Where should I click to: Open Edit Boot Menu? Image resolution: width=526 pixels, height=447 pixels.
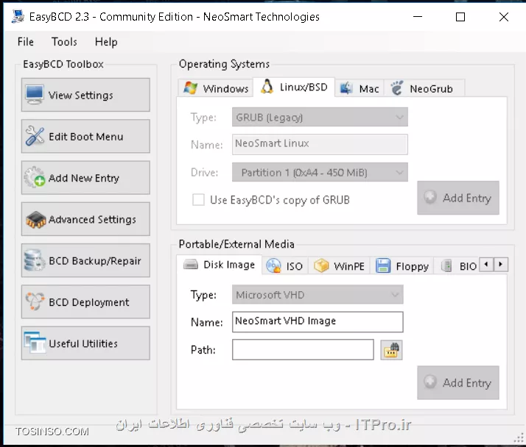point(85,136)
